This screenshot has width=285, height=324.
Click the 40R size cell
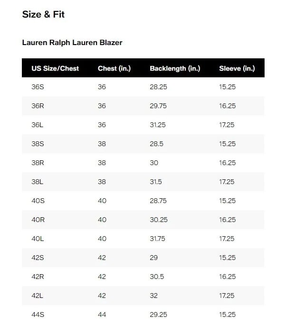(x=38, y=220)
